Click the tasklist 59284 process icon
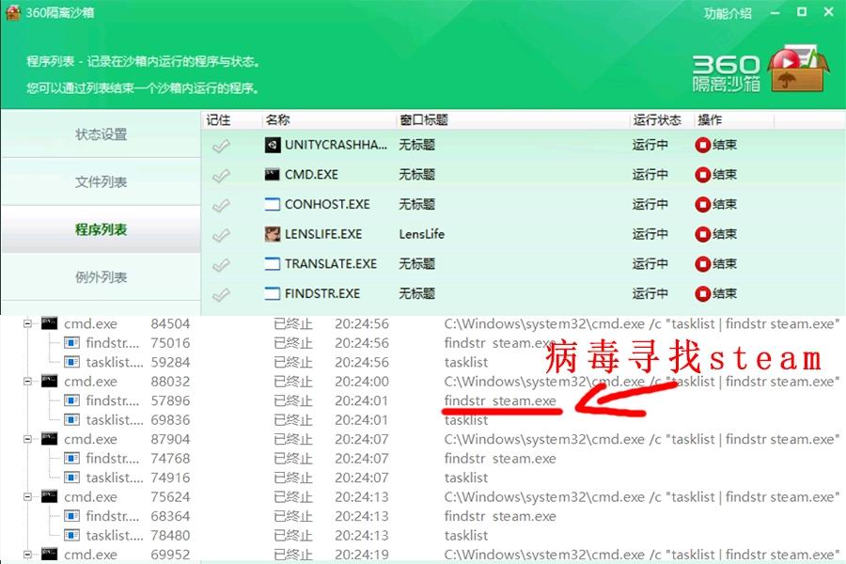Viewport: 846px width, 564px height. (71, 362)
